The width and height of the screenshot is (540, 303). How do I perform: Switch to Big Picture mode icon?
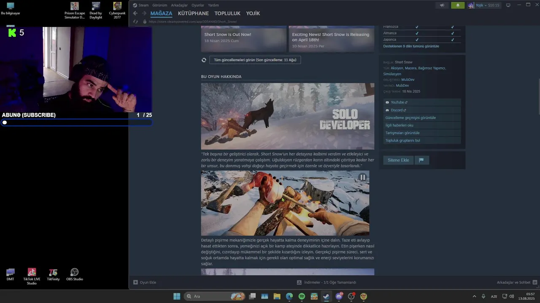click(x=508, y=5)
